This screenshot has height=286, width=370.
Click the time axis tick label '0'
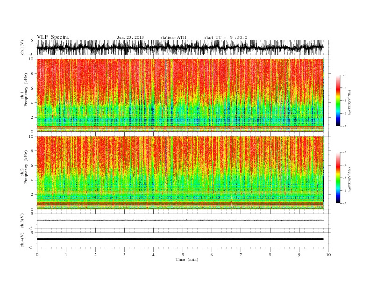click(37, 255)
